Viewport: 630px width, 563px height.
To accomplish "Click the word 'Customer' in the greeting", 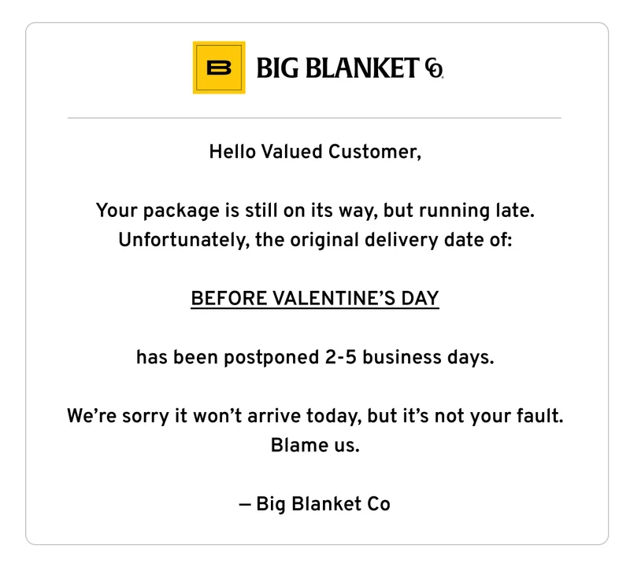I will (375, 152).
